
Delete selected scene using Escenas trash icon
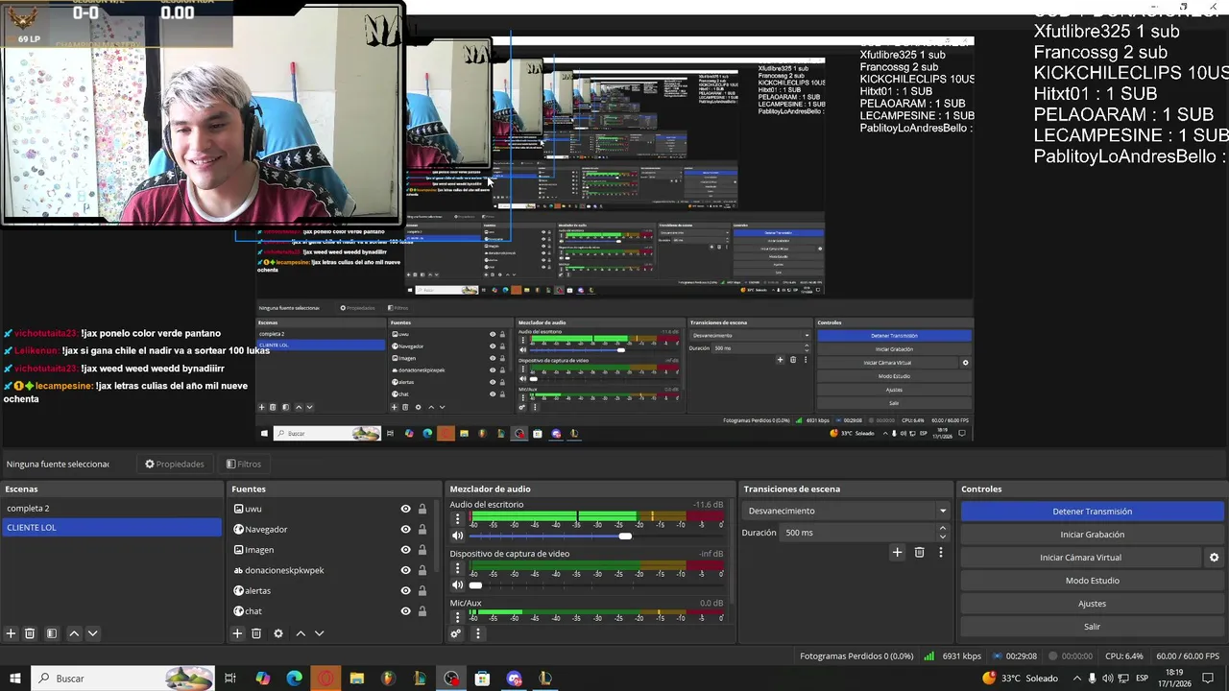pyautogui.click(x=30, y=633)
